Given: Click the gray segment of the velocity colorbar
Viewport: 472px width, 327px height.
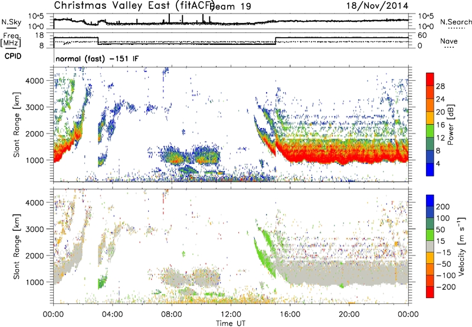Looking at the screenshot, I should [430, 246].
